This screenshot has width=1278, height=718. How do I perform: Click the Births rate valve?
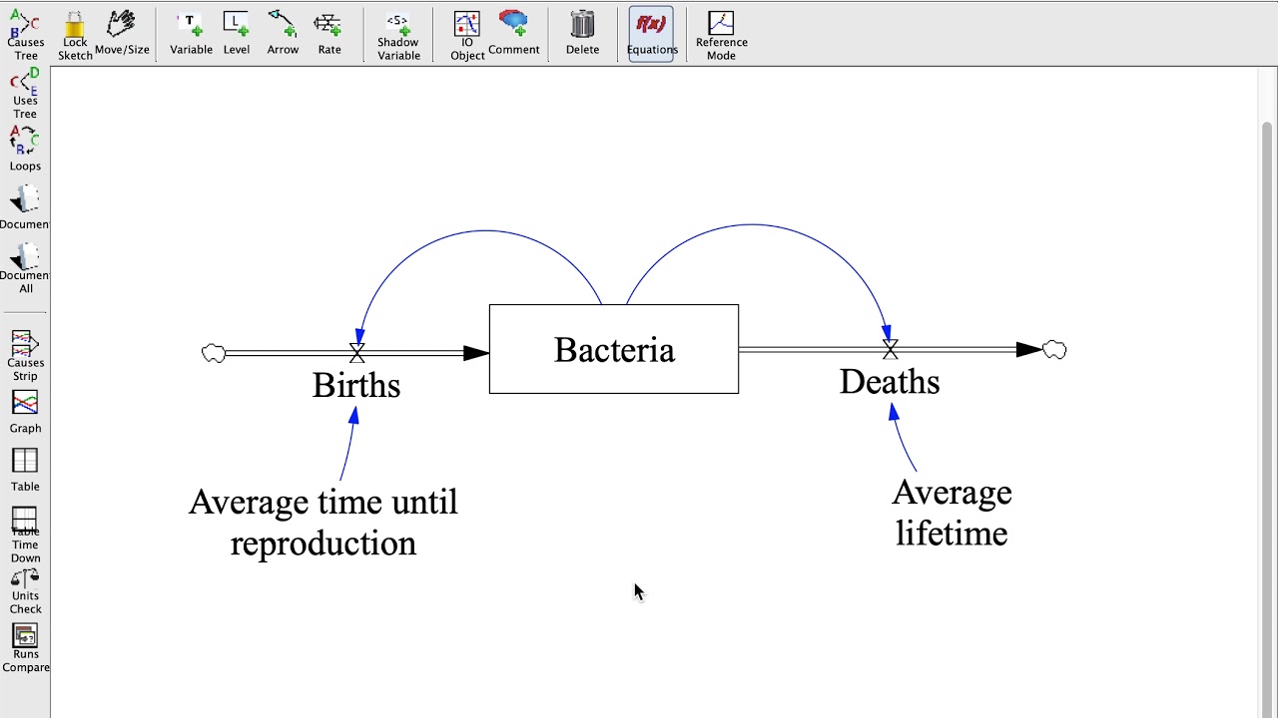coord(356,353)
